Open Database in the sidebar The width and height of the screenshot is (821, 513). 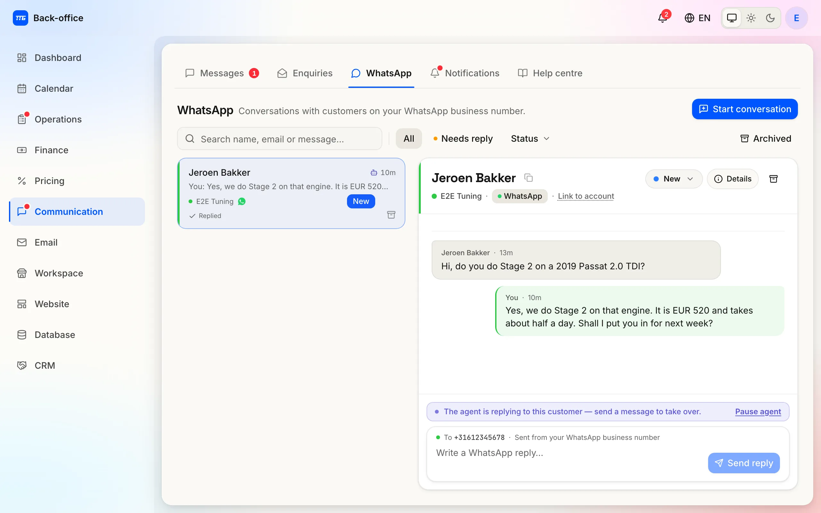(x=77, y=335)
